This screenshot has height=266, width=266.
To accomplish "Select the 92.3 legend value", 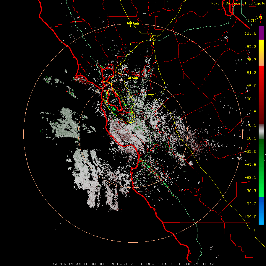I will pyautogui.click(x=252, y=46).
